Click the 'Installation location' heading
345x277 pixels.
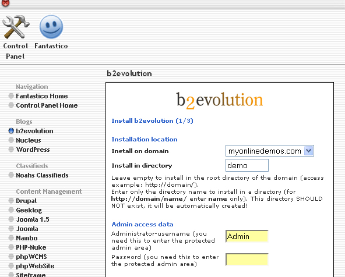pos(145,140)
